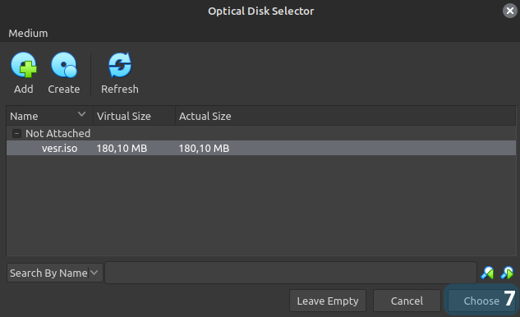Screen dimensions: 520x317
Task: Go to the next search match icon
Action: pos(507,273)
